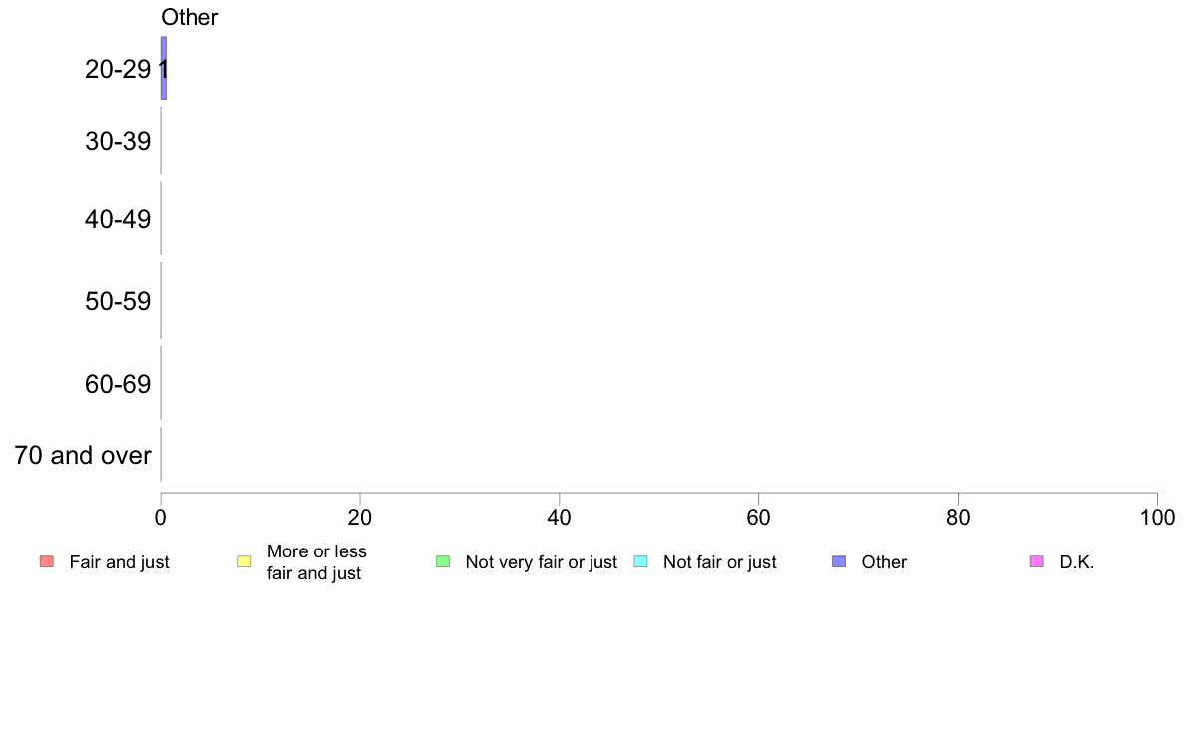Image resolution: width=1185 pixels, height=734 pixels.
Task: Click the 100 tick on the x-axis
Action: coord(1157,517)
